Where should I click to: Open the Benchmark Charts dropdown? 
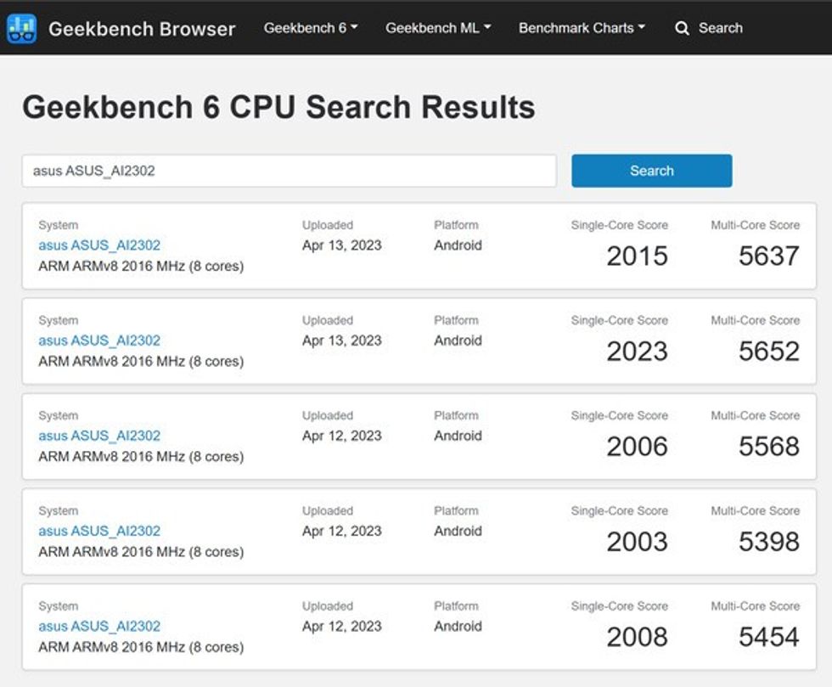click(x=581, y=28)
